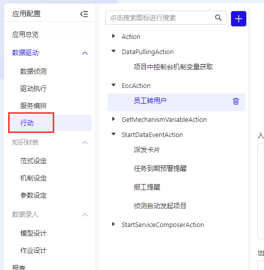Collapse the 应用配置 sidebar panel
This screenshot has height=270, width=264.
pyautogui.click(x=84, y=14)
